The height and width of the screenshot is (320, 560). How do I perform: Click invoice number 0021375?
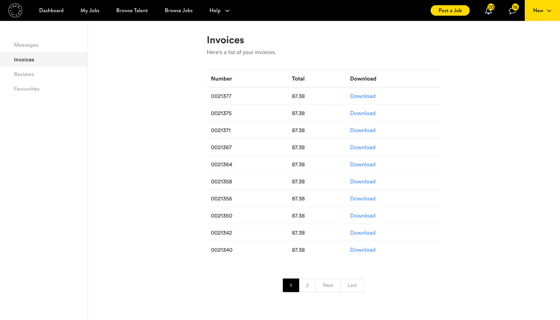[x=221, y=113]
